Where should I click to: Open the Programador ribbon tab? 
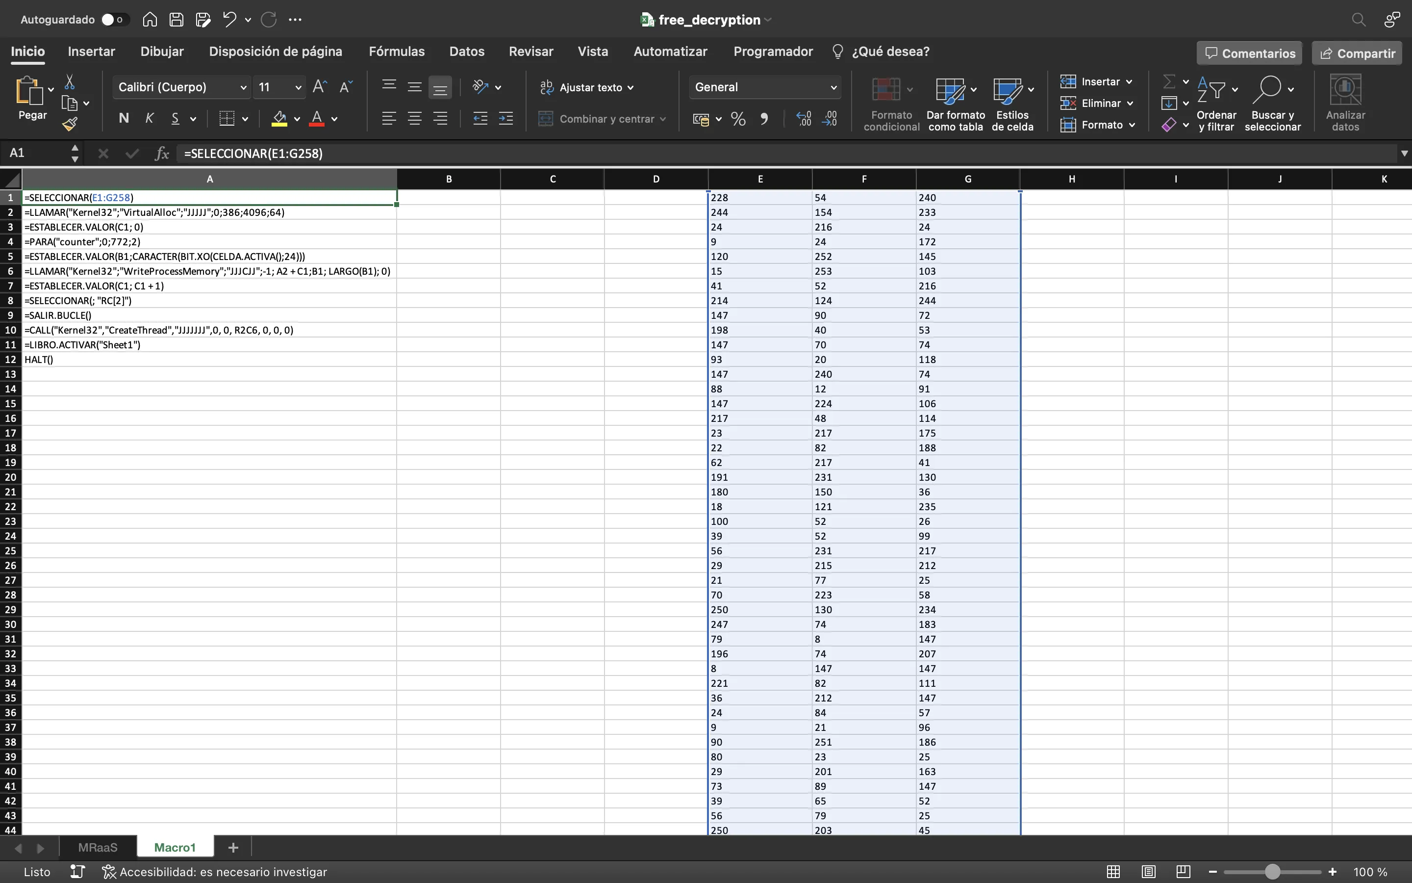coord(773,52)
